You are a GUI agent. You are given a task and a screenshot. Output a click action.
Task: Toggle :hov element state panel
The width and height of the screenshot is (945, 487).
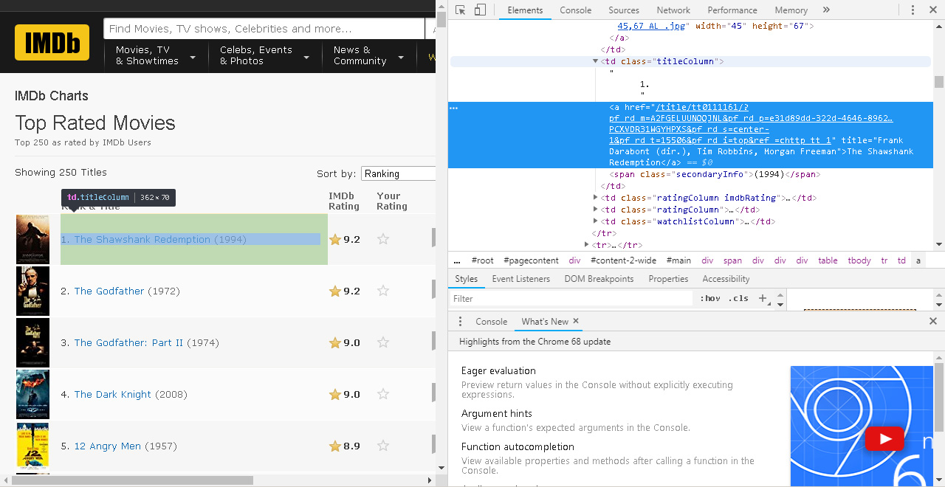tap(710, 298)
